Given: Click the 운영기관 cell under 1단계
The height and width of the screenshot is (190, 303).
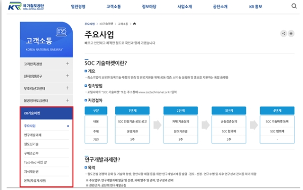Looking at the screenshot, I should pyautogui.click(x=132, y=132).
